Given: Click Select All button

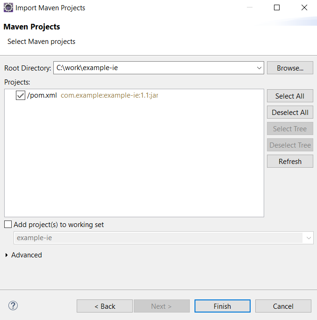Looking at the screenshot, I should [x=290, y=96].
